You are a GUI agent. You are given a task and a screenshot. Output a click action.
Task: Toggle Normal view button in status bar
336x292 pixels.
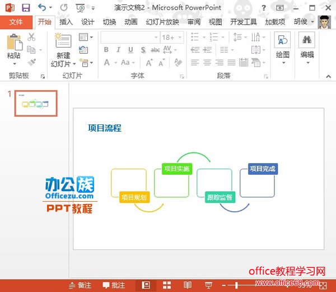[146, 285]
